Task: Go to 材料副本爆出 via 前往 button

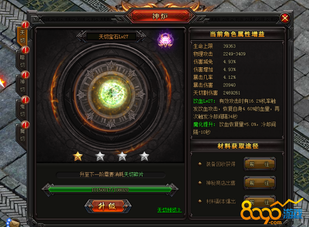Action: [x=259, y=201]
